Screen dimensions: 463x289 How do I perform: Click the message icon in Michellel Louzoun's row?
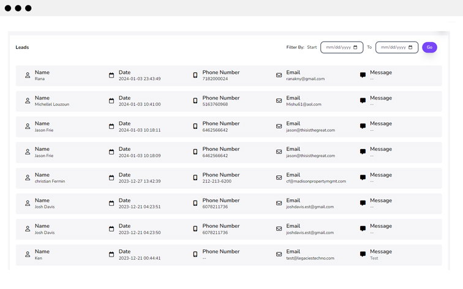coord(363,101)
